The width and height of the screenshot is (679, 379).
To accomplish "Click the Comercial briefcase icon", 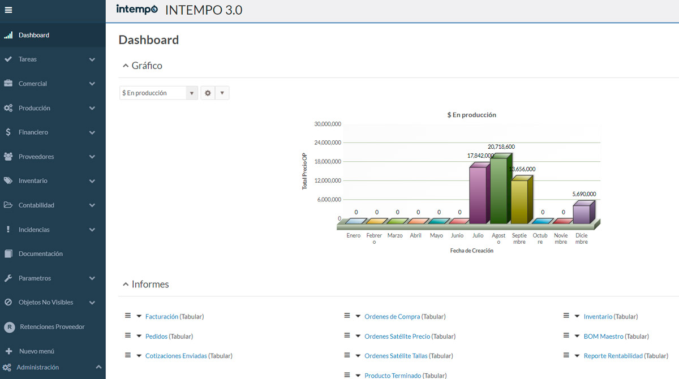I will tap(8, 84).
